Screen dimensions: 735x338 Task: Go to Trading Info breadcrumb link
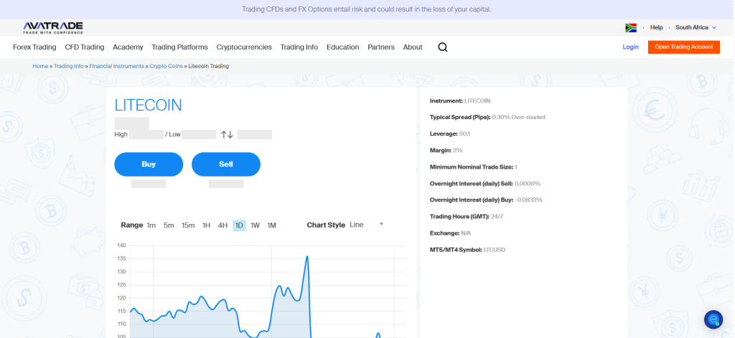click(x=68, y=66)
